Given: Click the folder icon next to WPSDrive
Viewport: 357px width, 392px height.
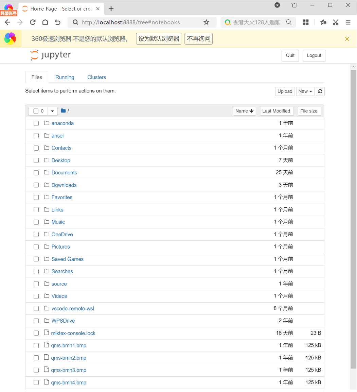Looking at the screenshot, I should 47,321.
